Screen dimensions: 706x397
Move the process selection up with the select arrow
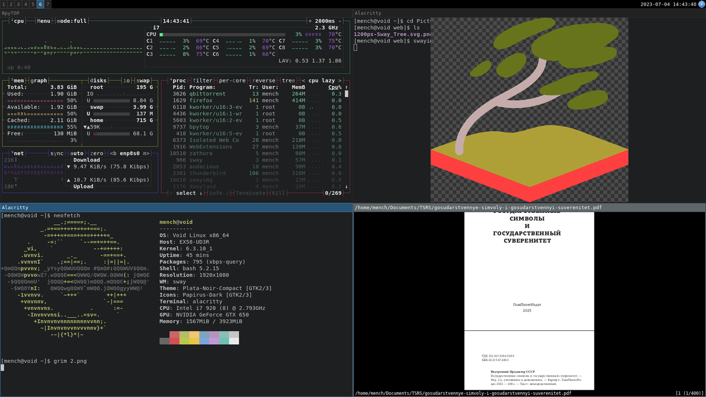click(171, 193)
